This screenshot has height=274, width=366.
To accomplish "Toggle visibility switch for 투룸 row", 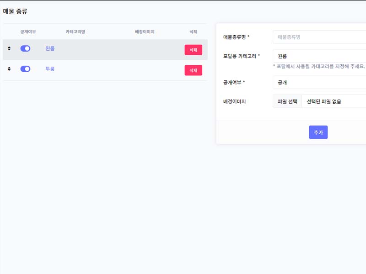I will [x=25, y=69].
